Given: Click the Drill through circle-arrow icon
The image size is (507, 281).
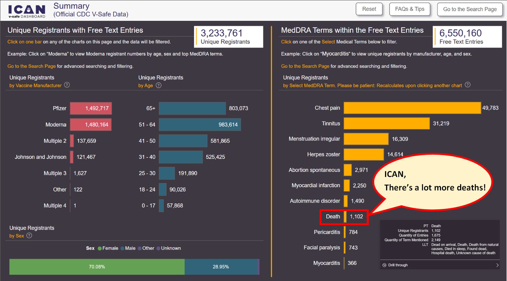Looking at the screenshot, I should click(384, 265).
